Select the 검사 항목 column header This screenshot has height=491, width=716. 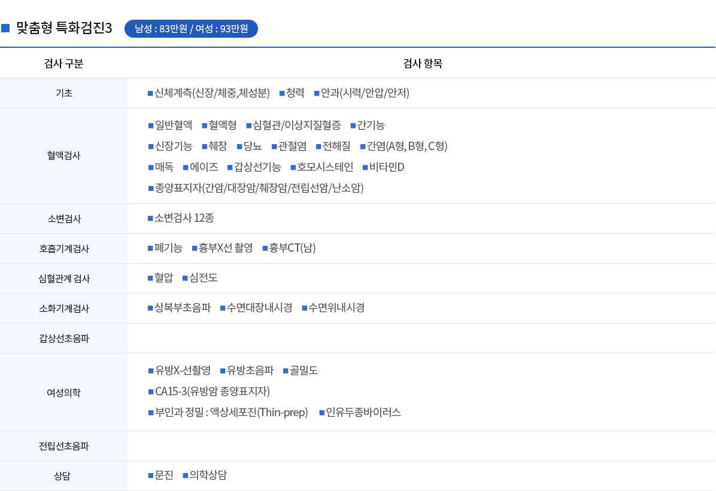pos(423,63)
